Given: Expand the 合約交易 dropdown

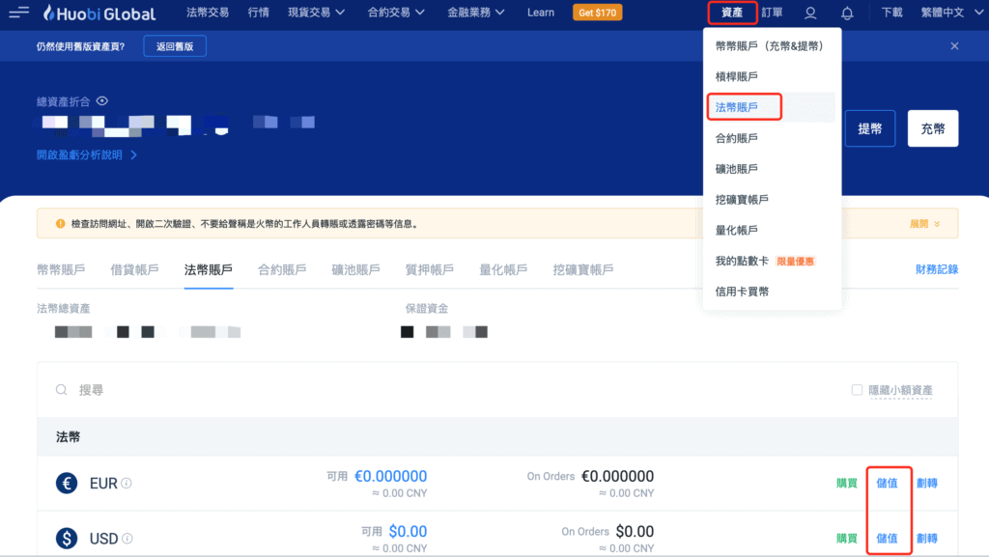Looking at the screenshot, I should point(396,13).
